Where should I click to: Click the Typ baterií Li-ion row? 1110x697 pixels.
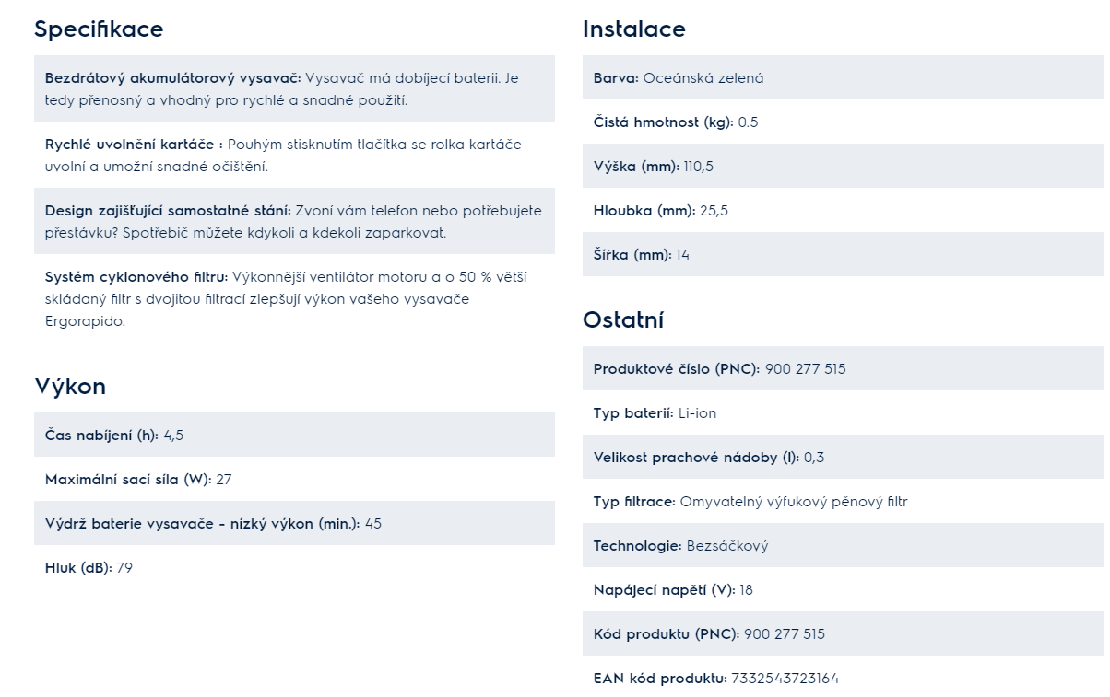click(843, 412)
